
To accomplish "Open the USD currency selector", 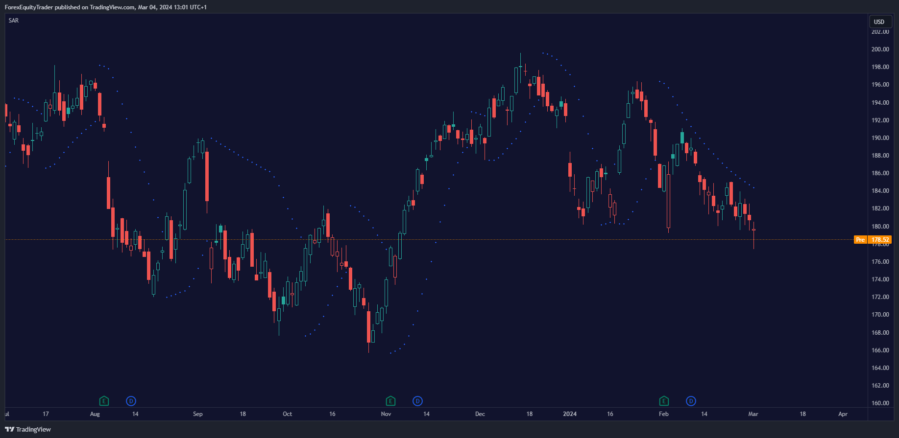I will [879, 22].
